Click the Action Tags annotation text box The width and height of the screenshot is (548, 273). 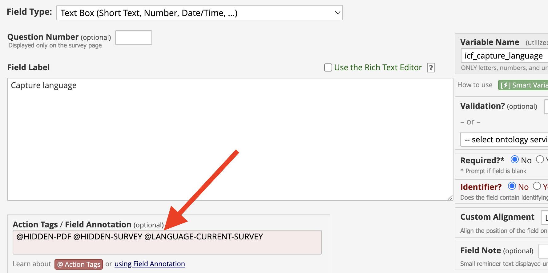[x=167, y=242]
